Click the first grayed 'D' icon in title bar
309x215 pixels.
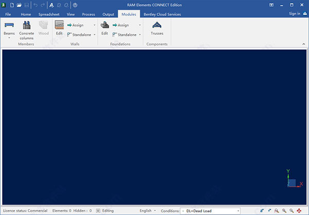(59, 5)
